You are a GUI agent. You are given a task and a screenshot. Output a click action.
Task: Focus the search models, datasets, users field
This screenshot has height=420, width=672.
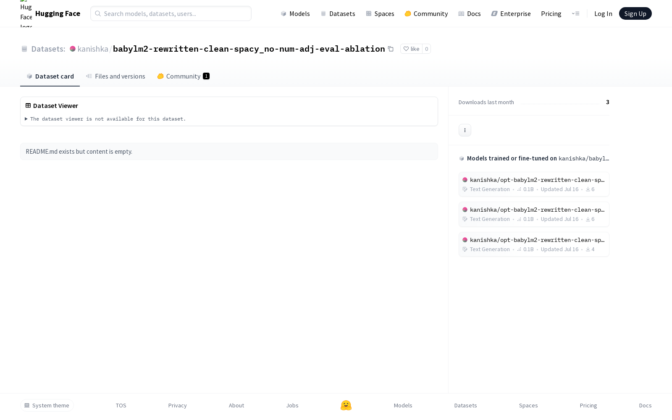pyautogui.click(x=171, y=13)
